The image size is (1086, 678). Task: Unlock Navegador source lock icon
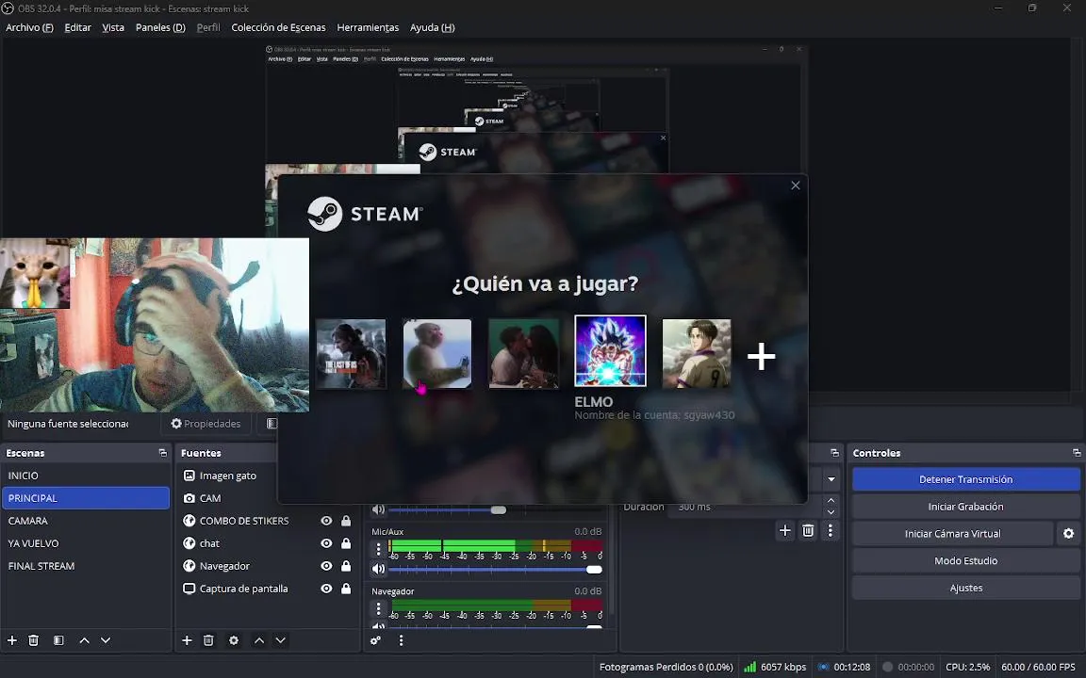coord(346,566)
